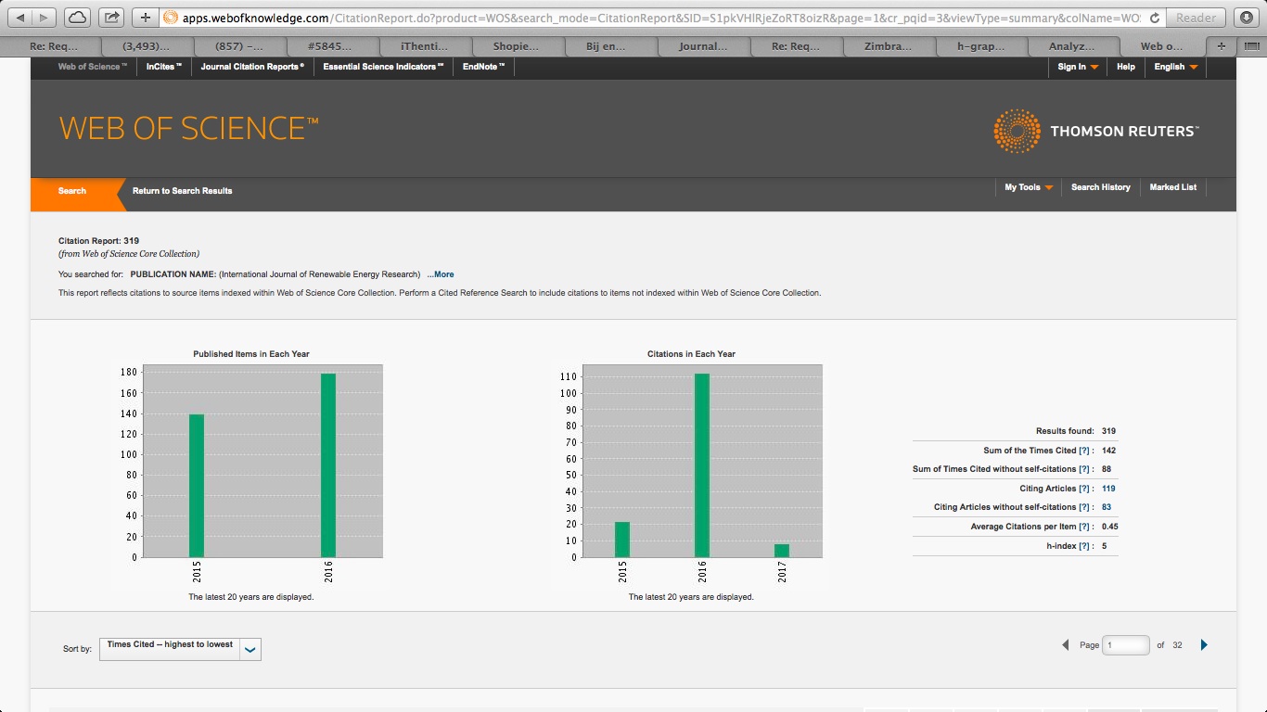1267x712 pixels.
Task: Select the Web of Science top nav item
Action: [x=93, y=67]
